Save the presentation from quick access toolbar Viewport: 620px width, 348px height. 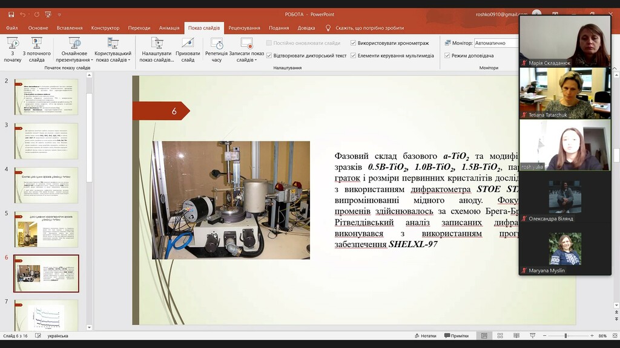(x=11, y=14)
